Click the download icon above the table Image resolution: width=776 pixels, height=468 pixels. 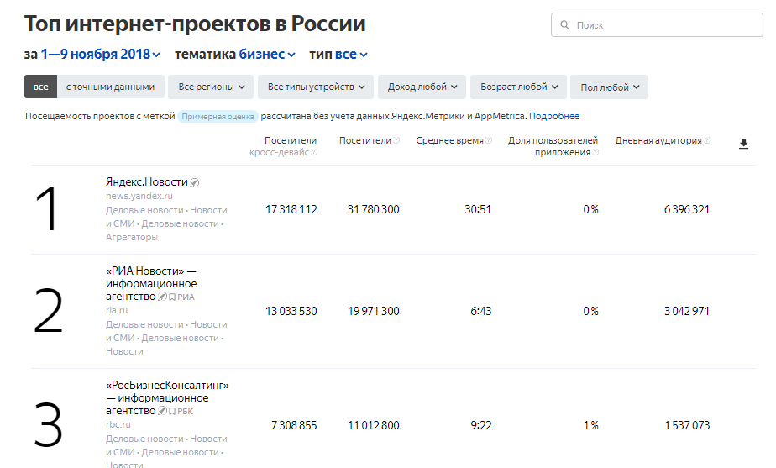[x=743, y=145]
